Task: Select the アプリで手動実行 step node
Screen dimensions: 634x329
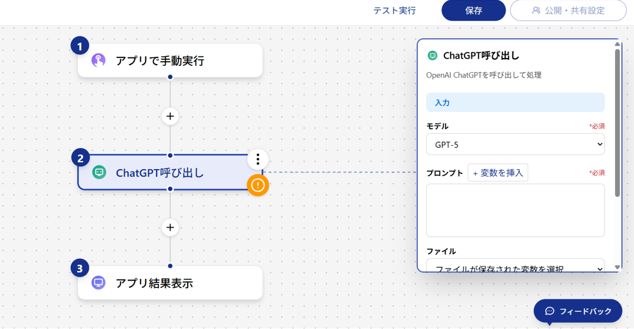Action: [x=170, y=60]
